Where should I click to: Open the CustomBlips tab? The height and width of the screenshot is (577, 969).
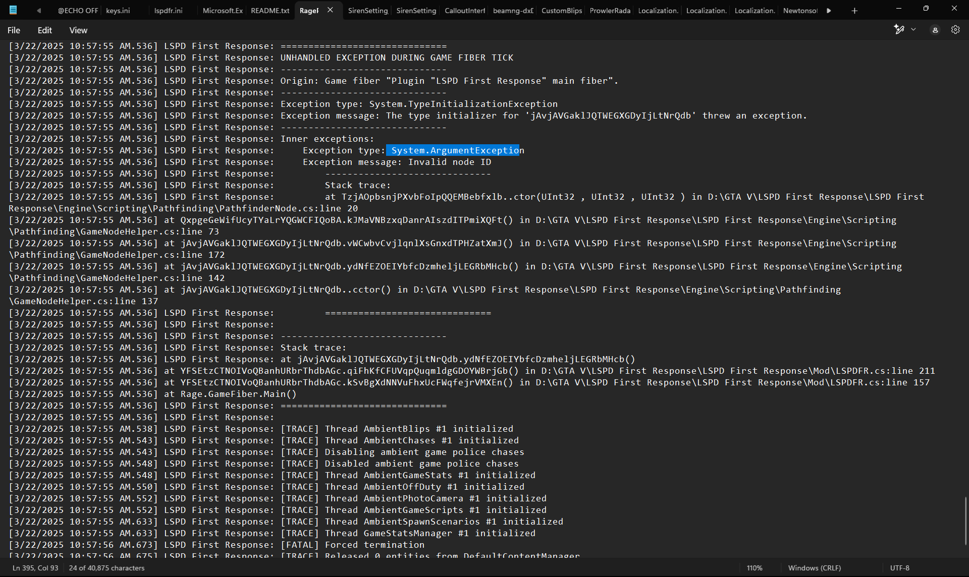pos(561,11)
